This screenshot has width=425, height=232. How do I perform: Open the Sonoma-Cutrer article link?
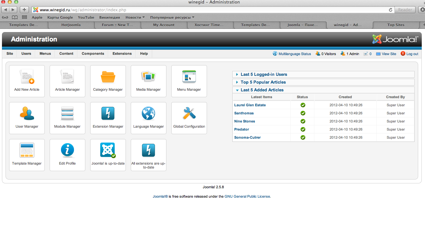tap(248, 137)
